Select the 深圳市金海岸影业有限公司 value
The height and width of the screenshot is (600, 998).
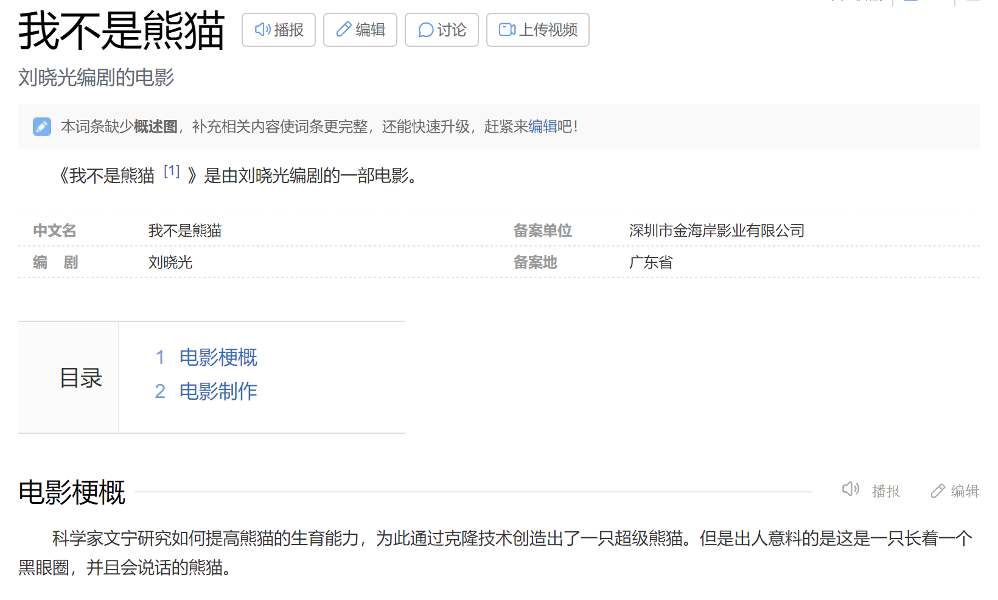(x=716, y=231)
